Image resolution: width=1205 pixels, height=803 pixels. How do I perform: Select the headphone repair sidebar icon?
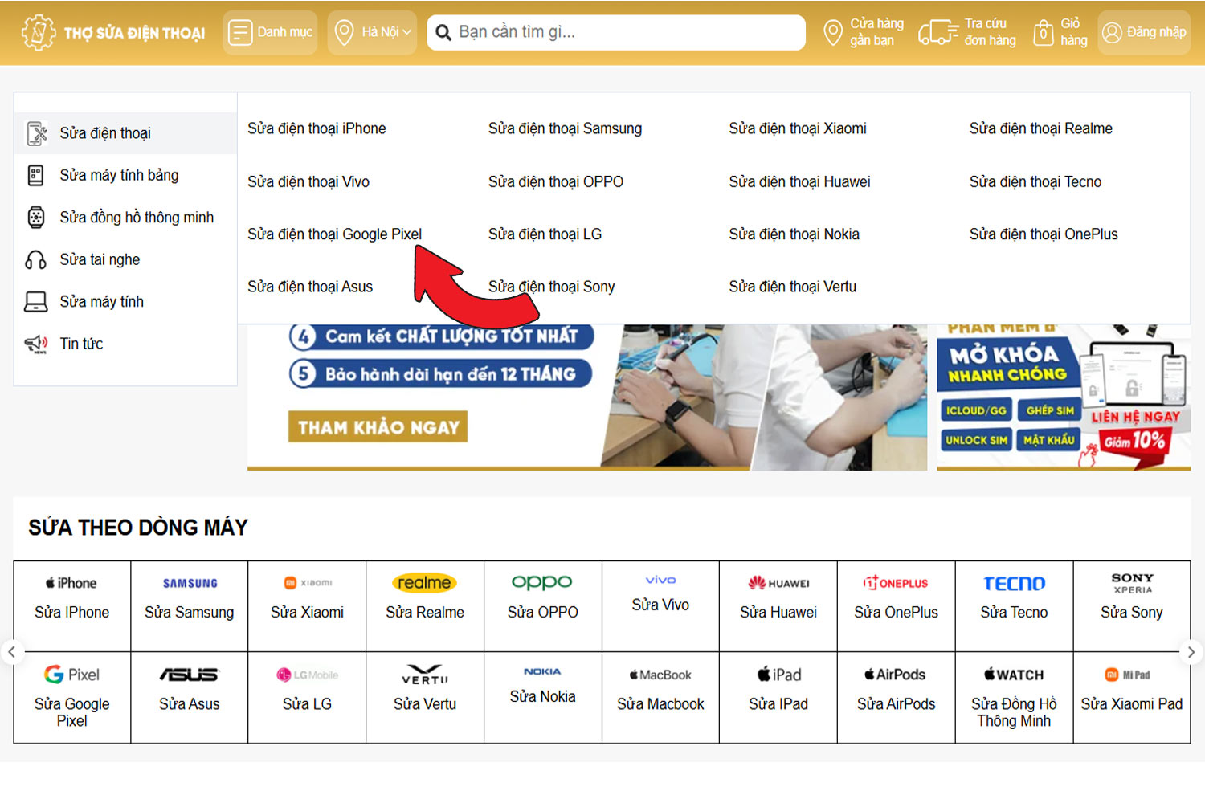pos(36,260)
